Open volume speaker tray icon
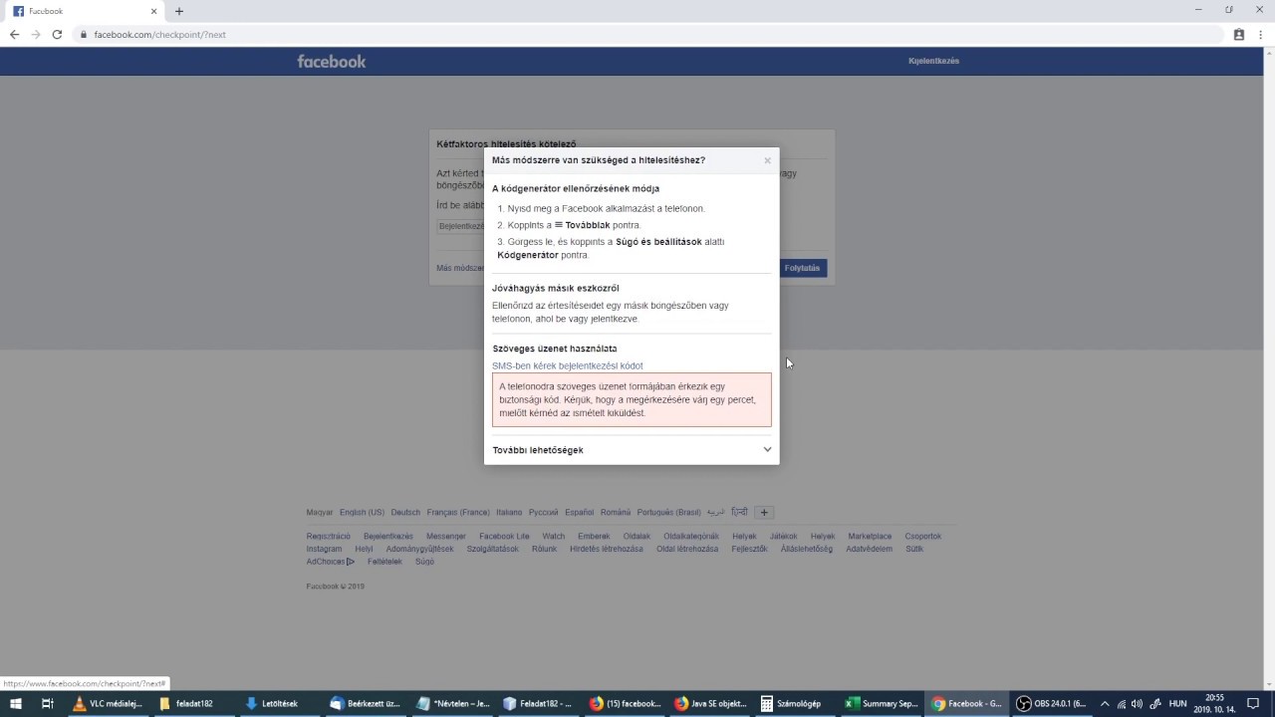 click(x=1137, y=703)
